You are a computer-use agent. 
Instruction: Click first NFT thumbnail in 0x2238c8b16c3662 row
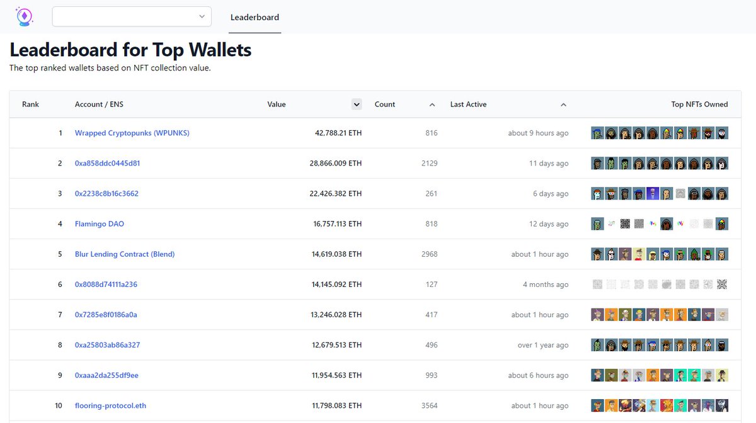[597, 194]
